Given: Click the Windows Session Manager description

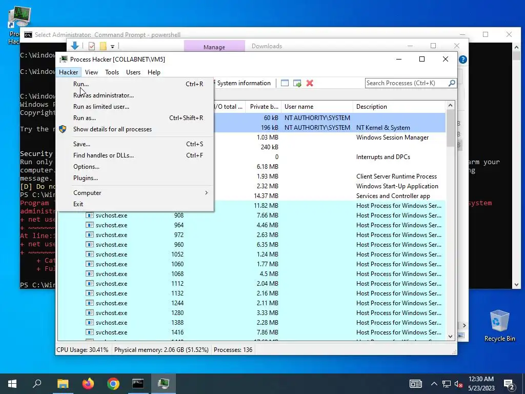Looking at the screenshot, I should 392,137.
